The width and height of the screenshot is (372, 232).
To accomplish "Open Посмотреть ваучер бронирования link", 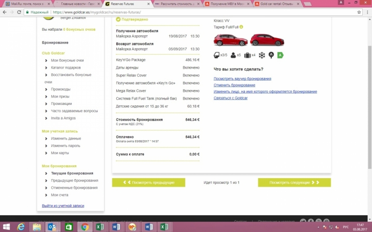I will [x=242, y=79].
